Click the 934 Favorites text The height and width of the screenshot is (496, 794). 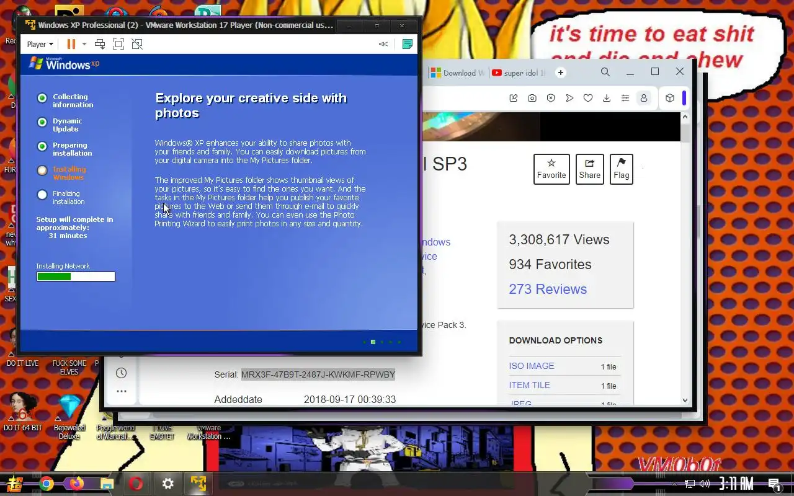(550, 264)
